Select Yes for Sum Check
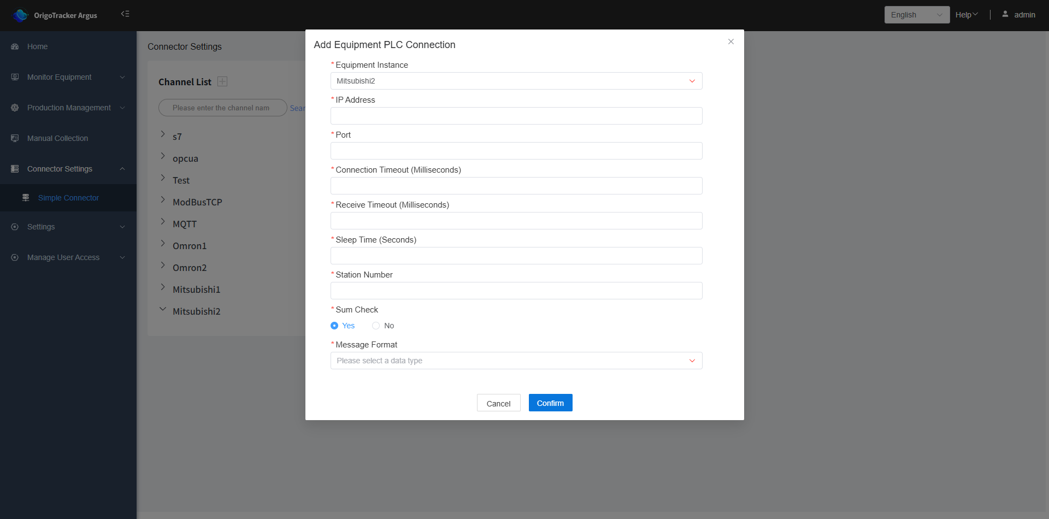Image resolution: width=1049 pixels, height=519 pixels. point(334,326)
